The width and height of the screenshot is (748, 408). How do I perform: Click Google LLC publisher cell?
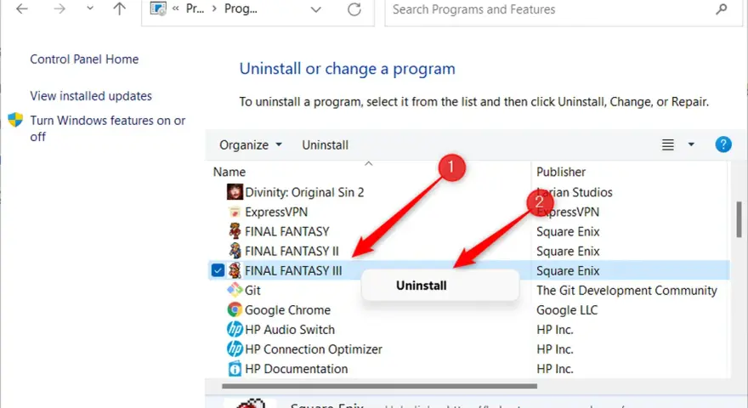coord(567,310)
